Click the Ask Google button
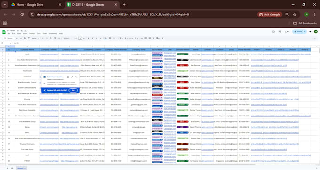 tap(270, 15)
